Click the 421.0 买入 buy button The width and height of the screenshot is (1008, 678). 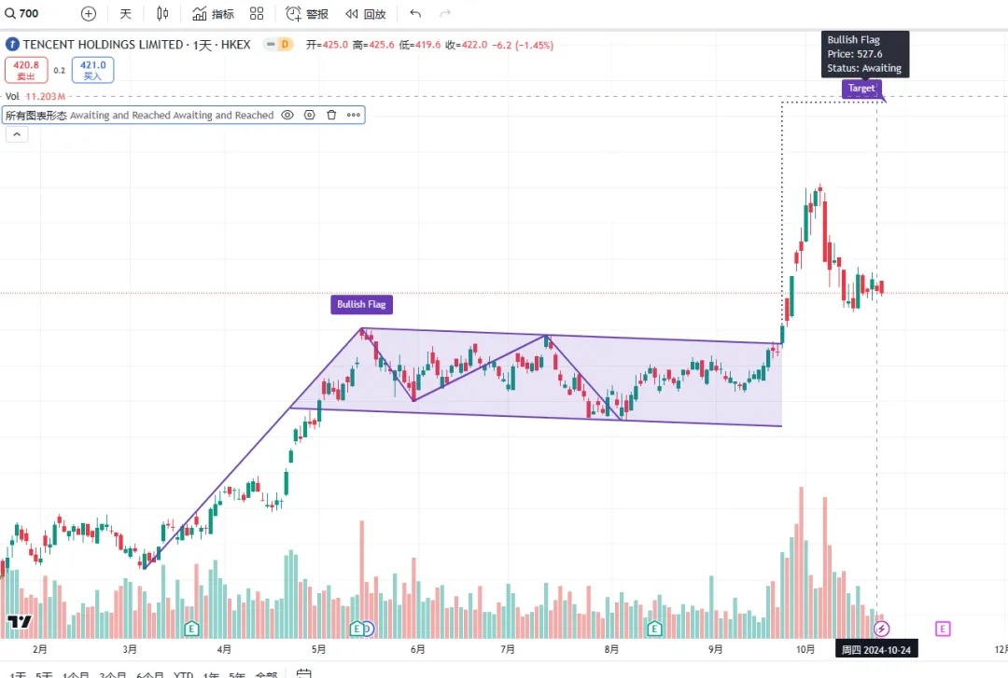point(92,70)
